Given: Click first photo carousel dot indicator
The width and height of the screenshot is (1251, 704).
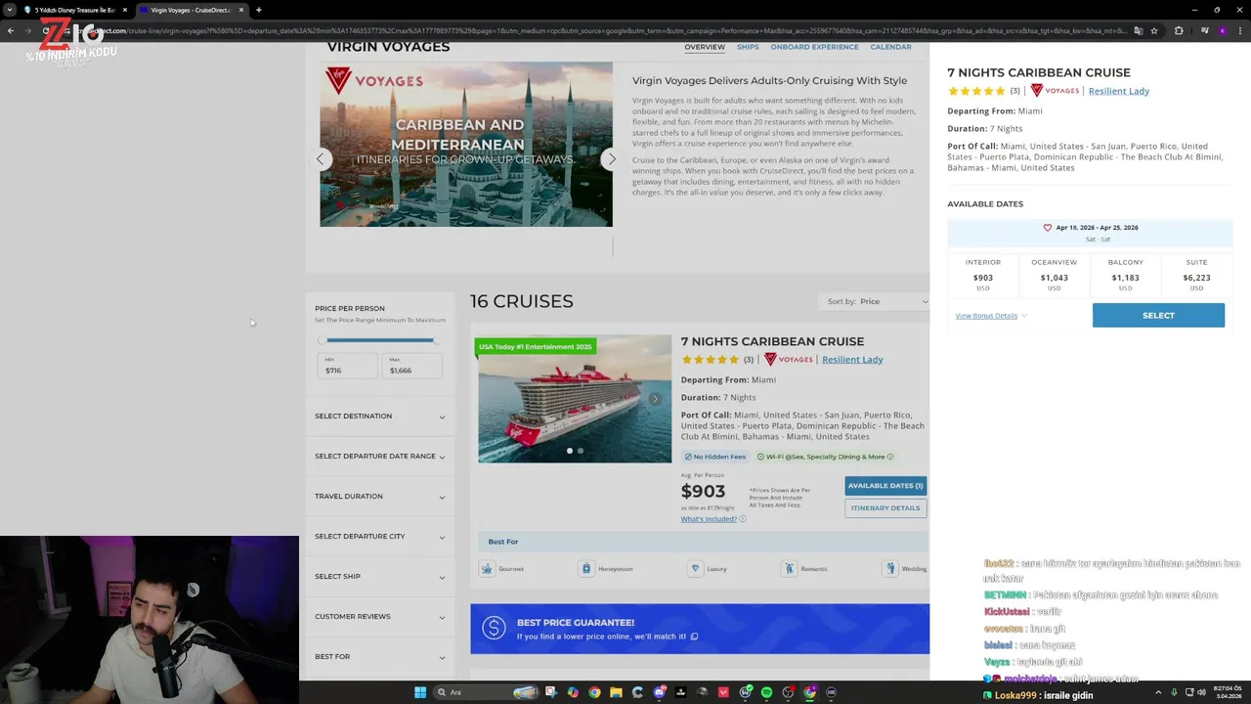Looking at the screenshot, I should tap(570, 451).
